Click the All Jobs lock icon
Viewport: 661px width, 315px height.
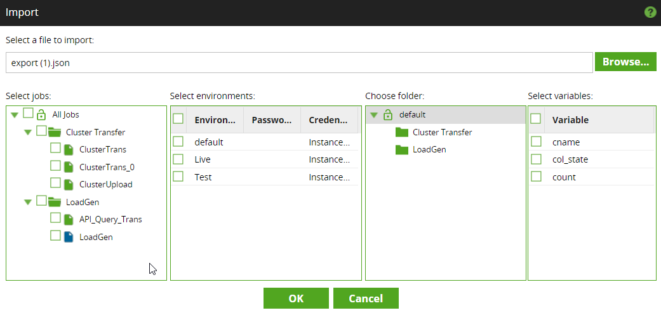coord(41,114)
